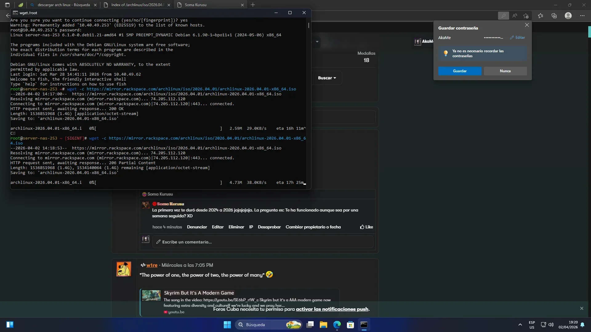Add this page to favorites star icon
The height and width of the screenshot is (332, 591).
(x=526, y=16)
